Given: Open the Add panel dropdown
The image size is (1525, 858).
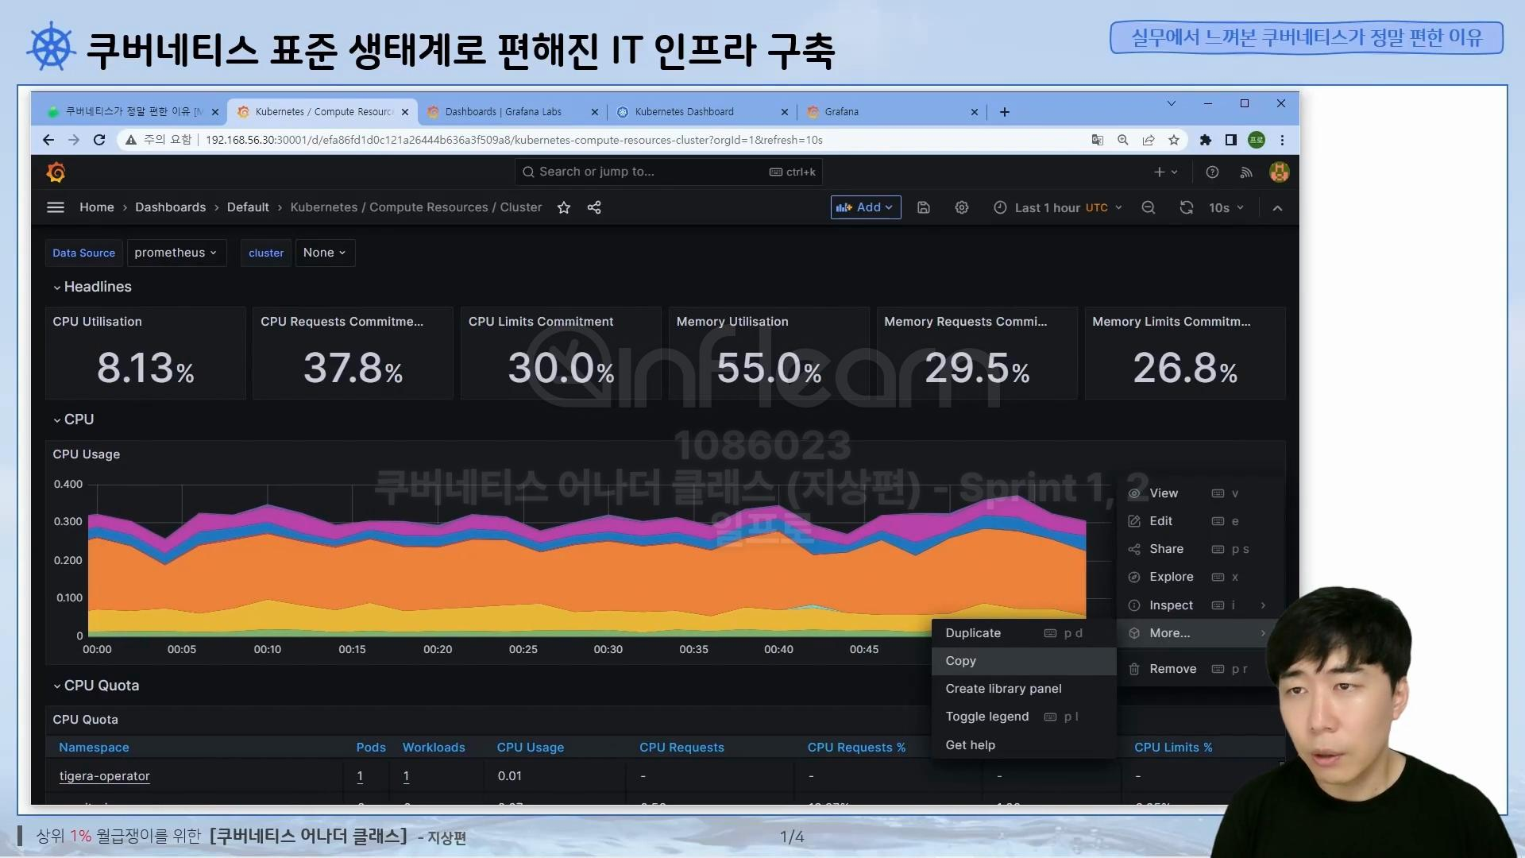Looking at the screenshot, I should coord(866,207).
